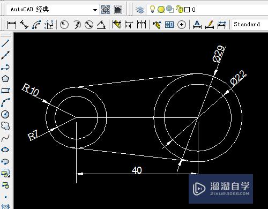
Task: Select the Polygon tool
Action: click(x=5, y=79)
